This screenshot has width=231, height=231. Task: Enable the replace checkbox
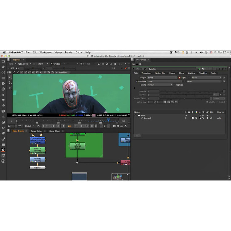(174, 85)
